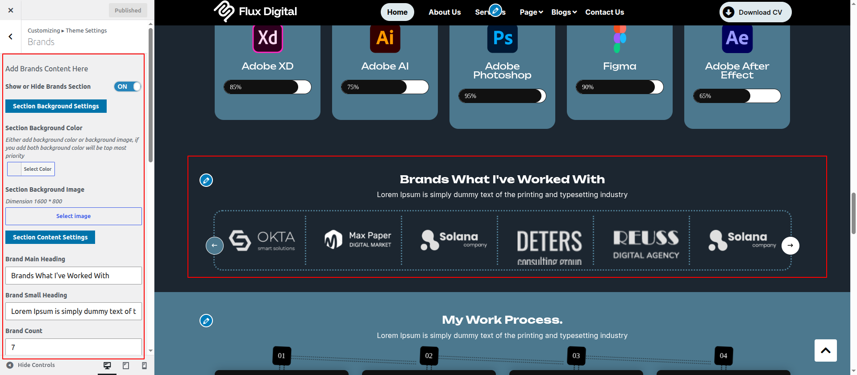Screen dimensions: 857x375
Task: Click the Adobe AI 75% progress bar
Action: pos(385,87)
